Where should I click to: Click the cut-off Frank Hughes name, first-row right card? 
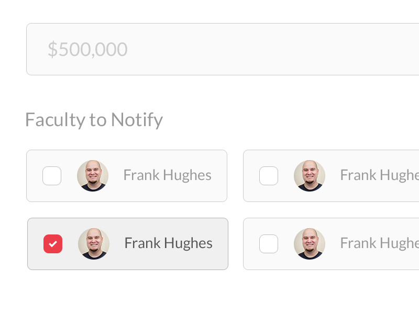click(x=379, y=175)
